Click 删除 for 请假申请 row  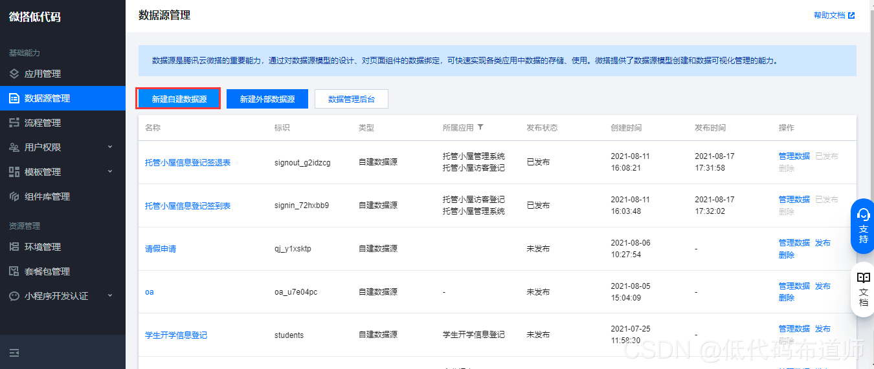pos(787,255)
